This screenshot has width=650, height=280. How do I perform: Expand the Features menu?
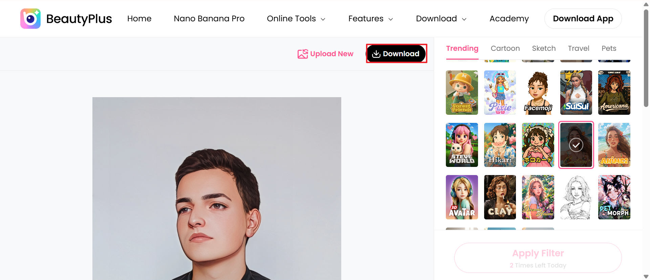[x=370, y=19]
